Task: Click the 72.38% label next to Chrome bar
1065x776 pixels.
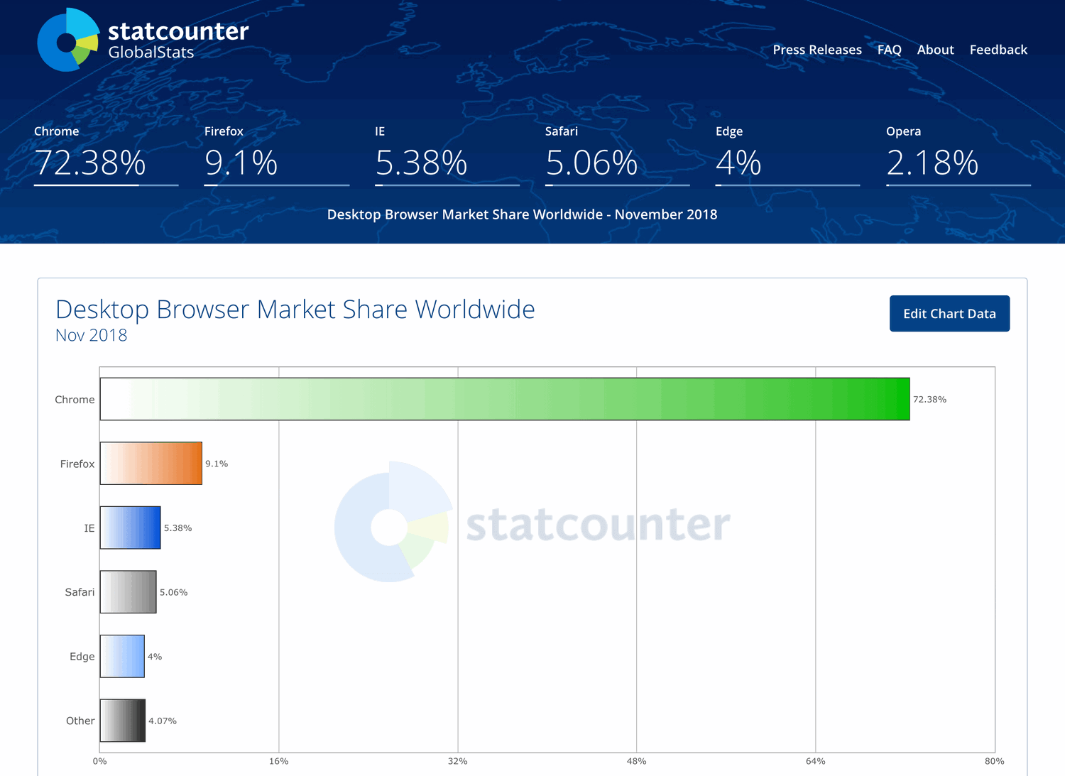Action: coord(930,399)
